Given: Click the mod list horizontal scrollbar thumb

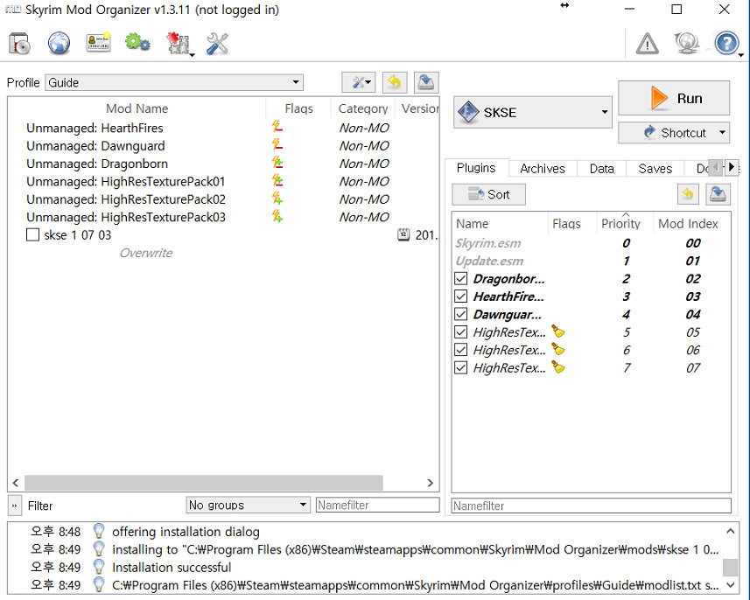Looking at the screenshot, I should [x=204, y=483].
